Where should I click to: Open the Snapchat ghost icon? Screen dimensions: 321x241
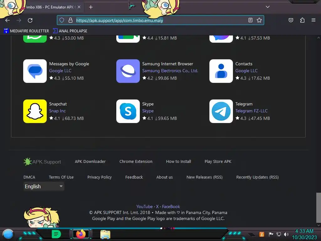[x=35, y=111]
